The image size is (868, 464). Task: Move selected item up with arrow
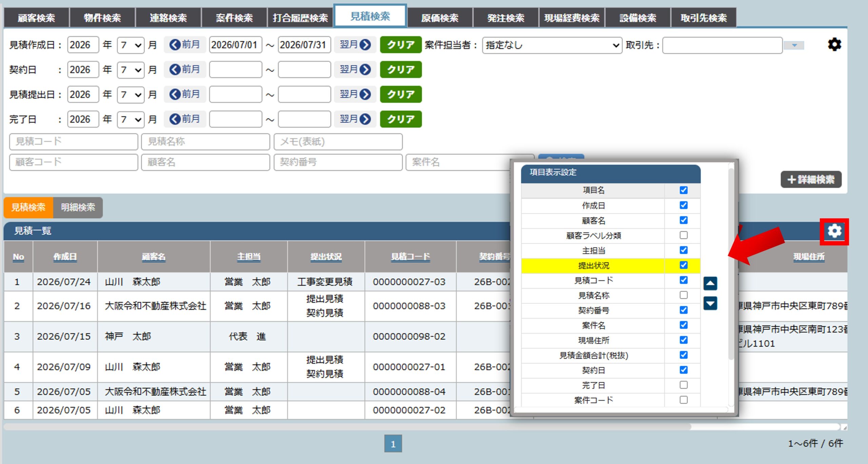pyautogui.click(x=710, y=283)
